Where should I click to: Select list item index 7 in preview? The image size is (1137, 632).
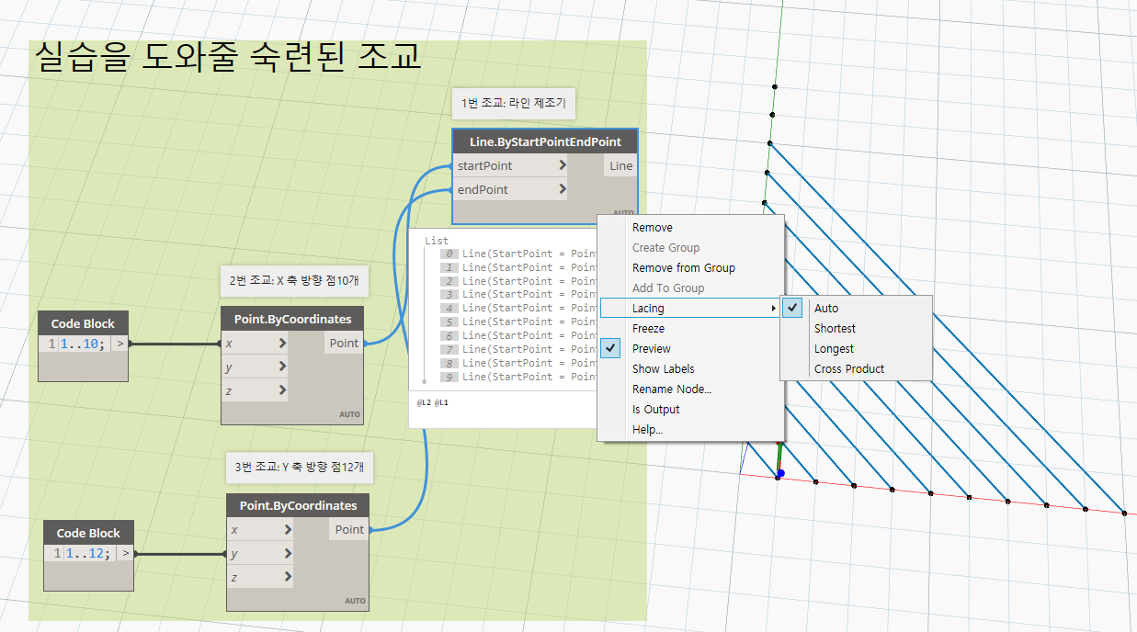(449, 349)
